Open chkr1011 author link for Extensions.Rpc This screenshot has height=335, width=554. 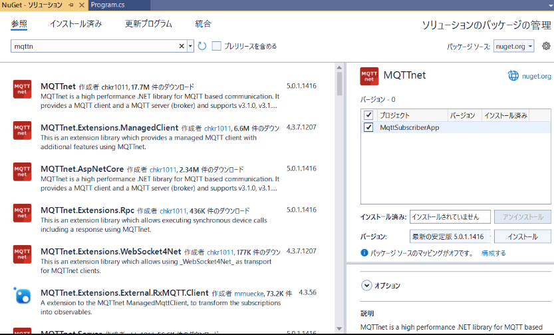click(173, 211)
